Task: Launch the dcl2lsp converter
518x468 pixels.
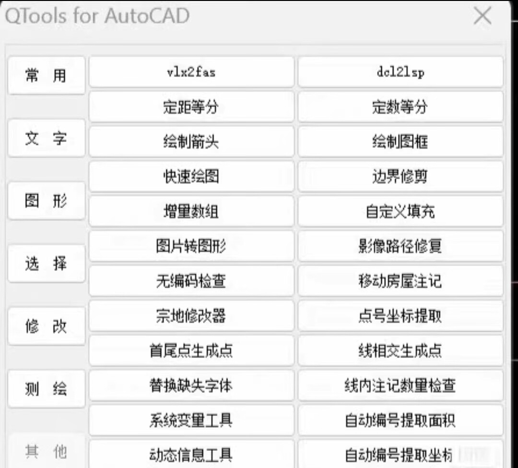Action: click(x=401, y=72)
